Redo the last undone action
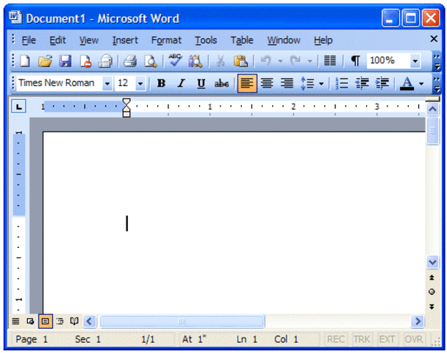Screen dimensions: 447x353 click(x=296, y=60)
